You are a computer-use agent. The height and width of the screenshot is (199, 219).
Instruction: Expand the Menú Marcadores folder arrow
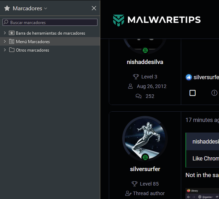pos(5,41)
